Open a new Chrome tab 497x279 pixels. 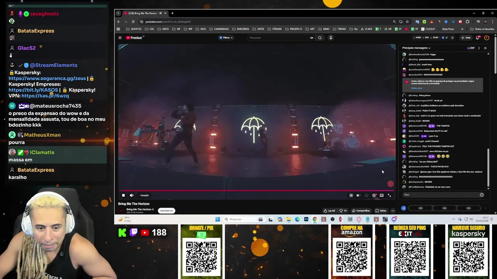pyautogui.click(x=172, y=13)
